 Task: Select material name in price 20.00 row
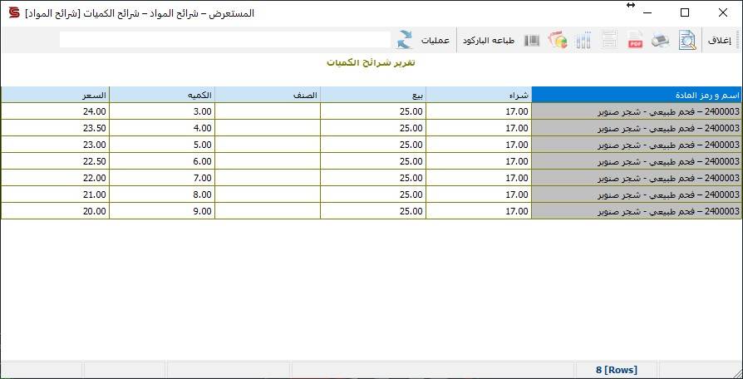637,211
